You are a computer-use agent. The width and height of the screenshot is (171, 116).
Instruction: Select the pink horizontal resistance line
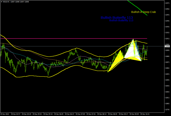pyautogui.click(x=74, y=38)
